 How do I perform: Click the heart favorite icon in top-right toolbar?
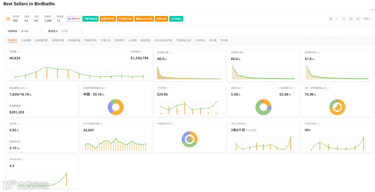pyautogui.click(x=344, y=19)
